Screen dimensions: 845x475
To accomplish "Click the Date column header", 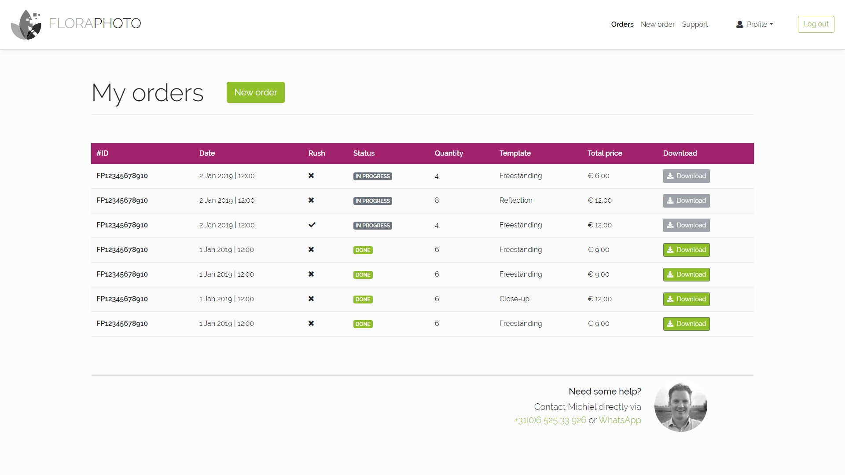I will click(x=207, y=153).
